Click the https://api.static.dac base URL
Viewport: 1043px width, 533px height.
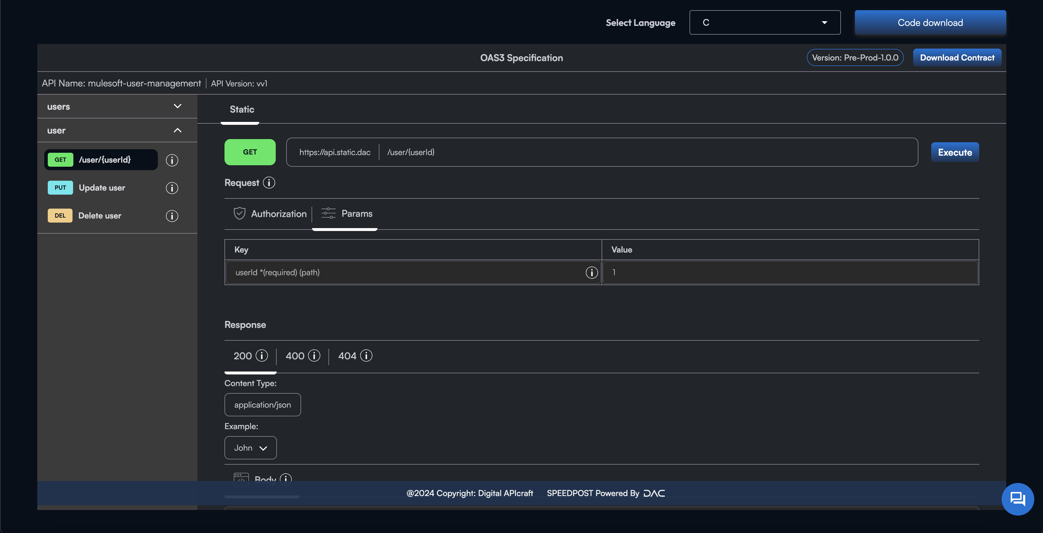click(x=335, y=152)
